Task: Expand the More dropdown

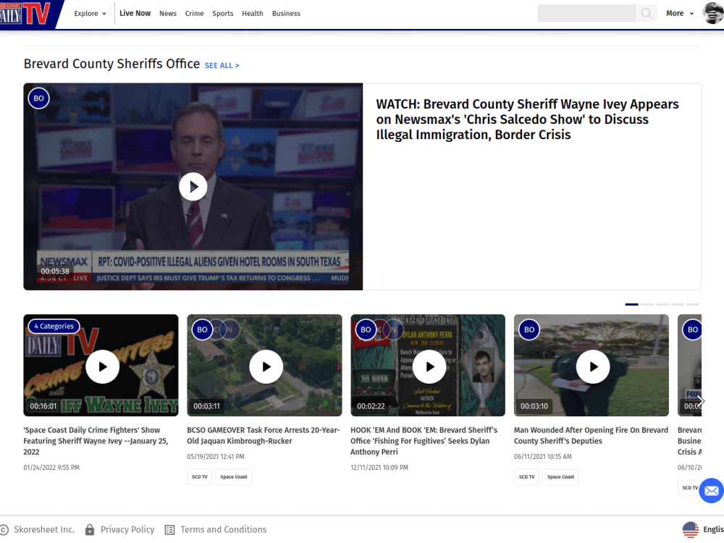Action: tap(680, 13)
